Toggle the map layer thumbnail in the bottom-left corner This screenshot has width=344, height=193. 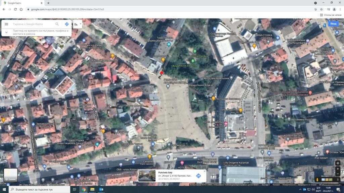pos(10,175)
